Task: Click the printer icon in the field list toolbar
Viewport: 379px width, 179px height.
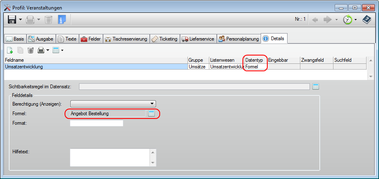Action: click(41, 51)
